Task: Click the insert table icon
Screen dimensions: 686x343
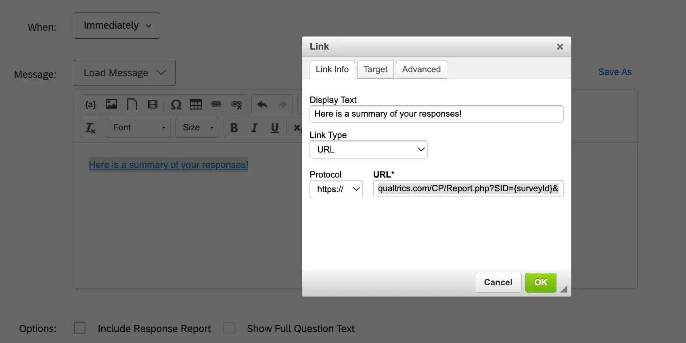Action: 196,105
